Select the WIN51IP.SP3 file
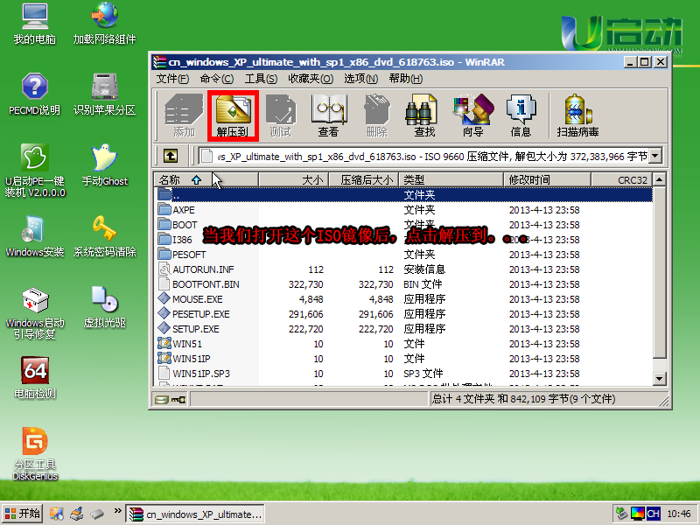 (403, 374)
